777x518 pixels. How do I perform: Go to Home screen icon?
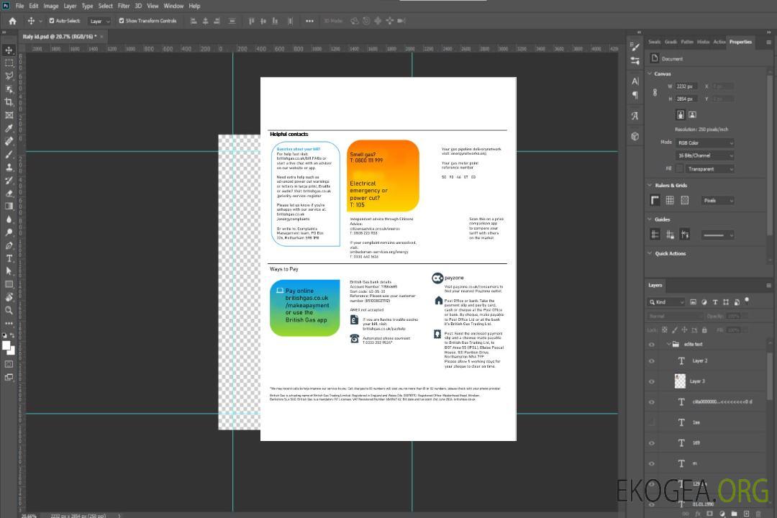[12, 21]
